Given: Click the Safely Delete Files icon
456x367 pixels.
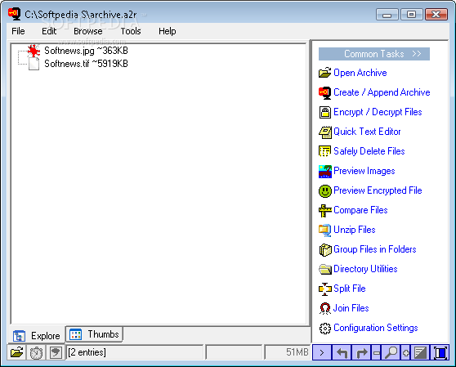Looking at the screenshot, I should click(x=324, y=151).
